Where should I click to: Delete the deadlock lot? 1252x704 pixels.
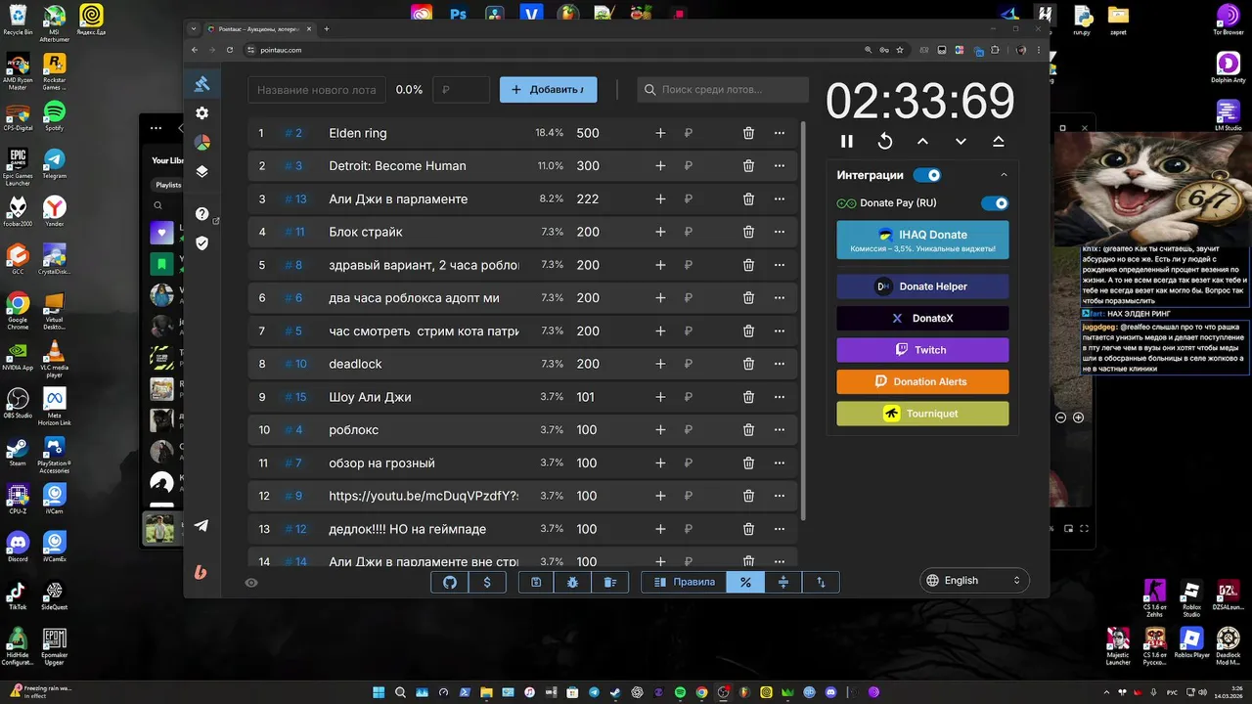pos(748,364)
